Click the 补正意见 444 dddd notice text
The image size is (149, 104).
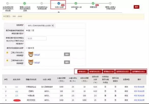tap(13, 16)
